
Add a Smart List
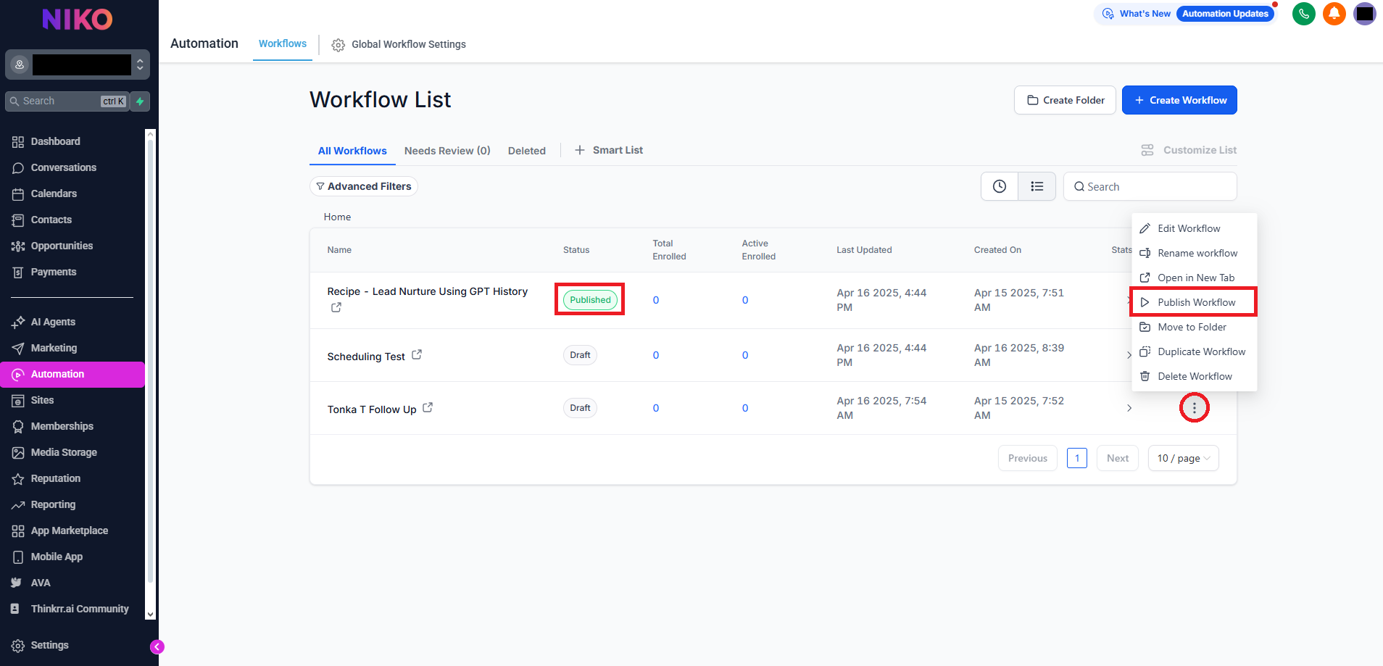609,150
